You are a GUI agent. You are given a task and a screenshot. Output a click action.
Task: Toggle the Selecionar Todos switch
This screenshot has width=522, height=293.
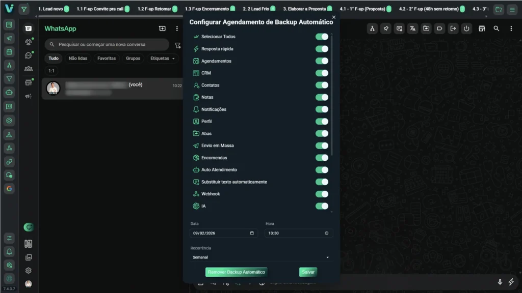point(322,37)
